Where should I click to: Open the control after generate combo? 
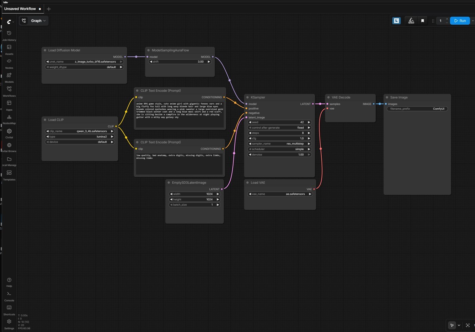[x=280, y=128]
